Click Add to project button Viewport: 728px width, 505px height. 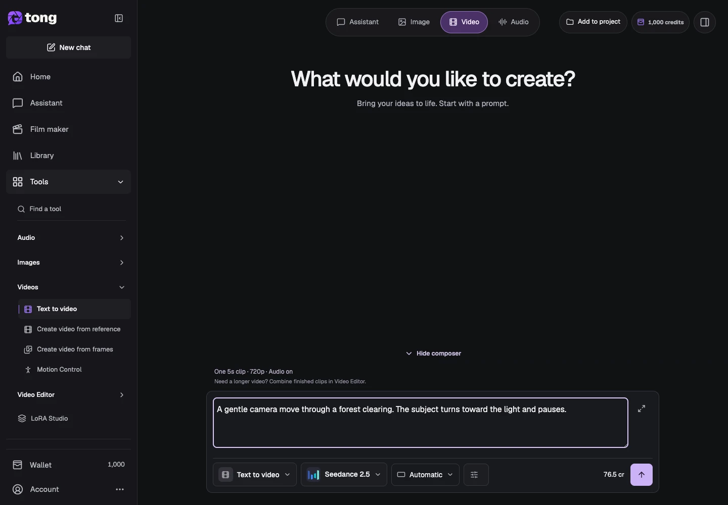593,22
